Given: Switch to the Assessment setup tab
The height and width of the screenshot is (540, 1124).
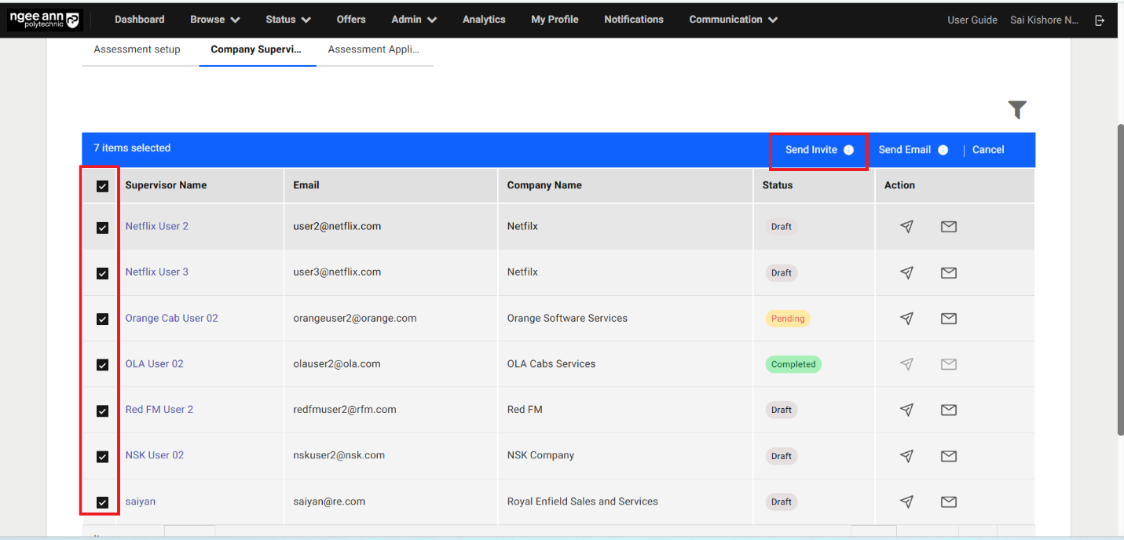Looking at the screenshot, I should [137, 49].
